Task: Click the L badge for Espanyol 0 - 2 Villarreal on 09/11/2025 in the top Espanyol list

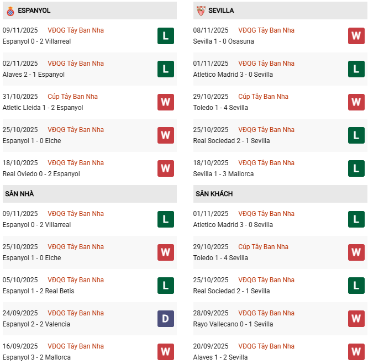Action: (x=166, y=36)
